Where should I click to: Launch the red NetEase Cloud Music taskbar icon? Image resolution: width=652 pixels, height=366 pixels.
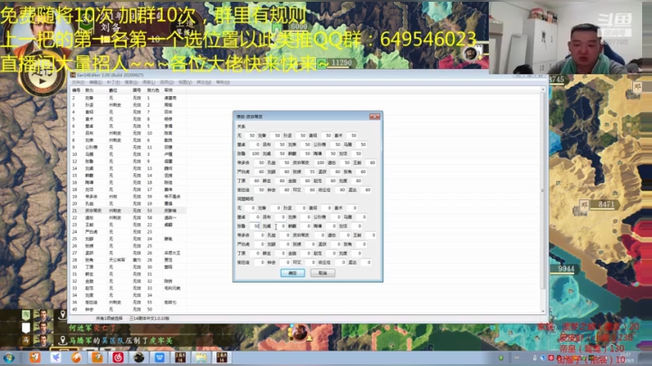118,357
